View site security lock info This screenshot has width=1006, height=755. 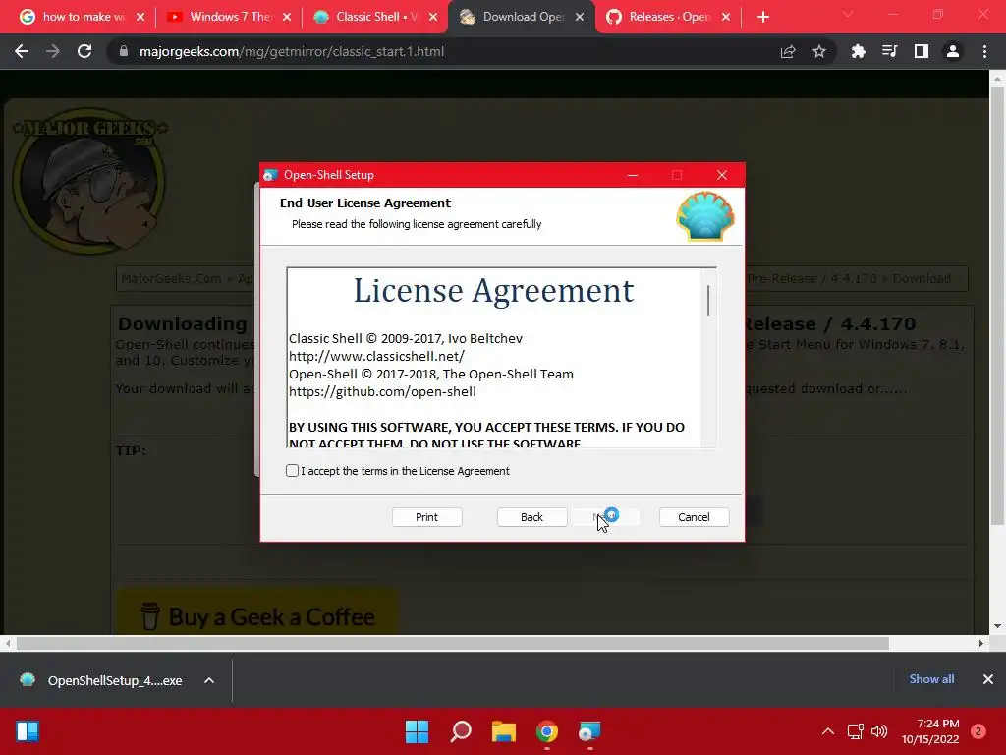(123, 51)
